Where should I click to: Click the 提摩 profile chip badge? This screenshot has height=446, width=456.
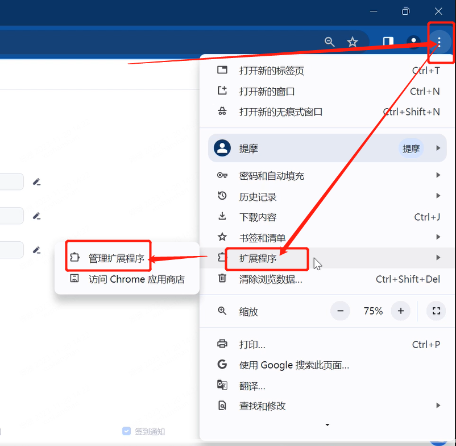pyautogui.click(x=411, y=148)
